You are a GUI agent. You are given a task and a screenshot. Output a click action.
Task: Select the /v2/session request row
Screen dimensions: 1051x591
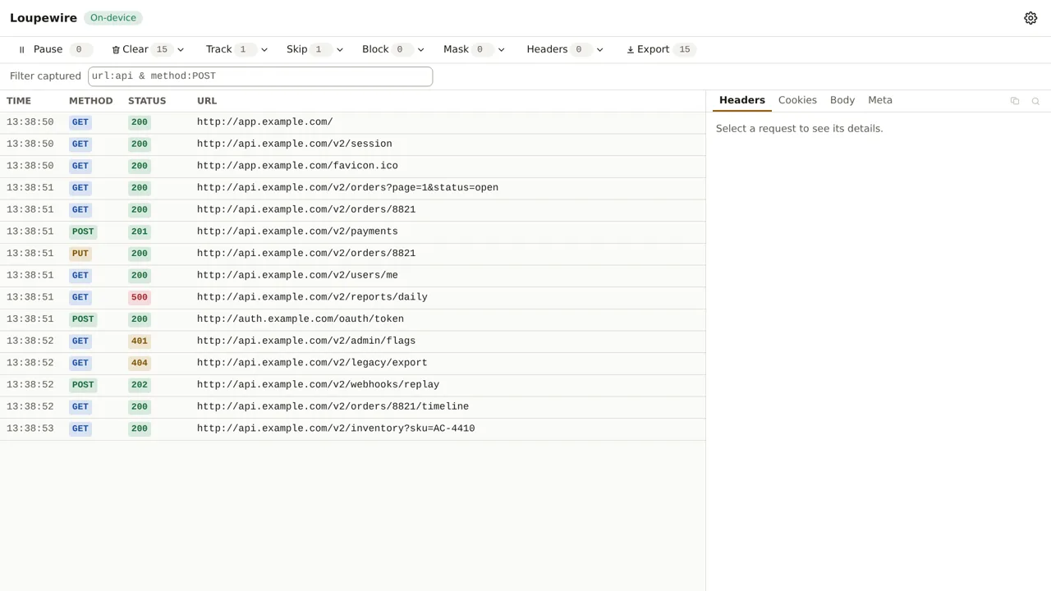coord(352,144)
